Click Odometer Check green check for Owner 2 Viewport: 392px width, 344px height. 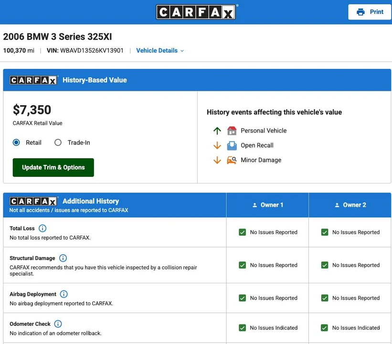point(325,328)
